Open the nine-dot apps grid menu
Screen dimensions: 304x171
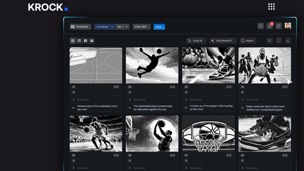tap(271, 6)
